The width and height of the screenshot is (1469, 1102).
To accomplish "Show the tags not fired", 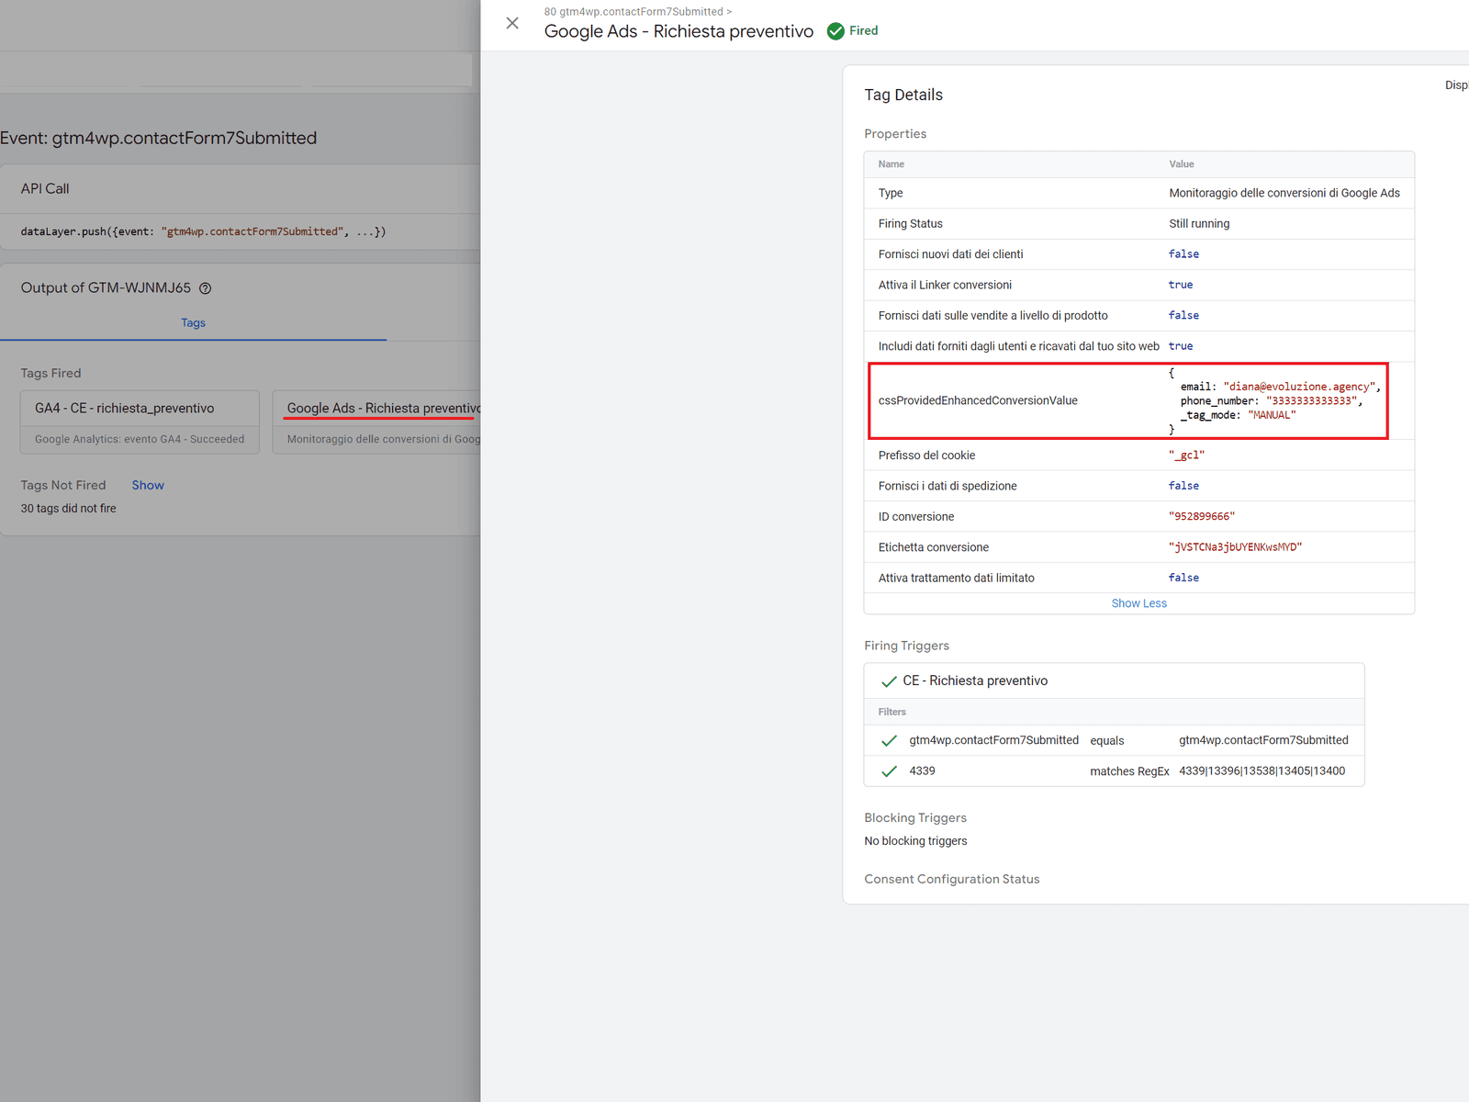I will click(x=148, y=486).
